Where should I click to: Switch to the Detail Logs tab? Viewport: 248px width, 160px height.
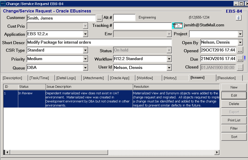[x=68, y=78]
